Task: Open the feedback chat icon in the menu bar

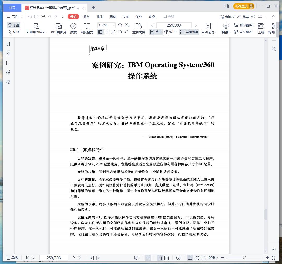Action: tap(260, 16)
